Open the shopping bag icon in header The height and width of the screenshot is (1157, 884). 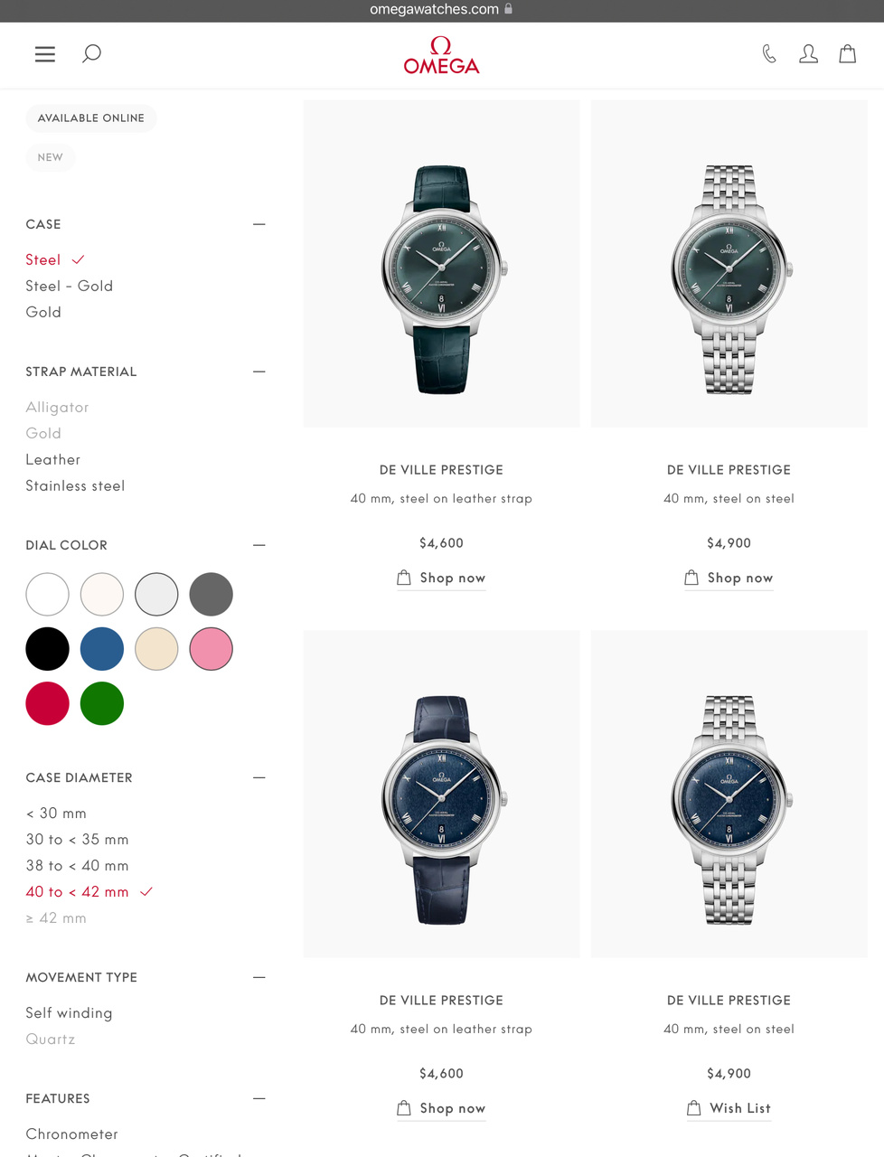point(848,54)
